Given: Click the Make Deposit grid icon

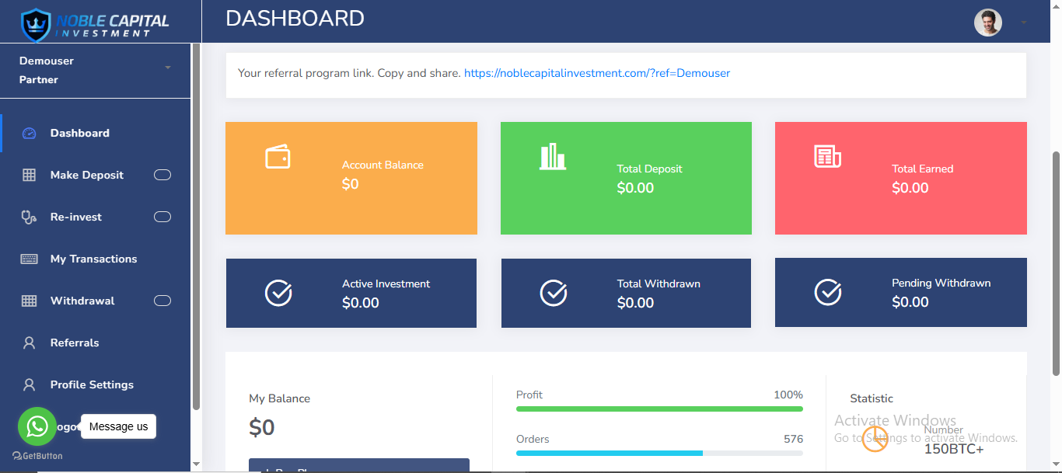Looking at the screenshot, I should [x=29, y=176].
